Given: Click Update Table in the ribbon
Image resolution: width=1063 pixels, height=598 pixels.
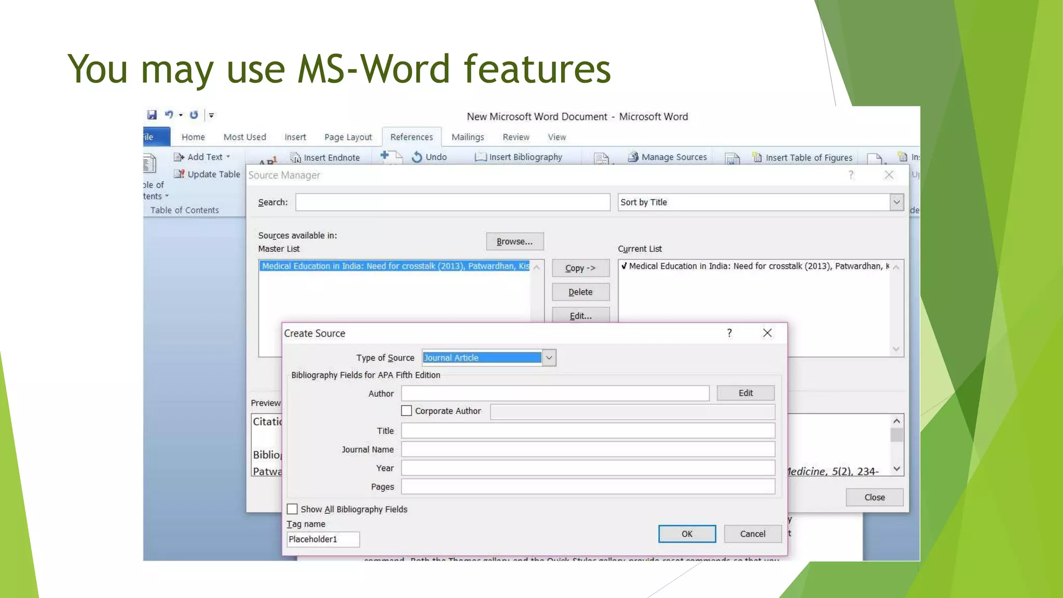Looking at the screenshot, I should [x=207, y=174].
